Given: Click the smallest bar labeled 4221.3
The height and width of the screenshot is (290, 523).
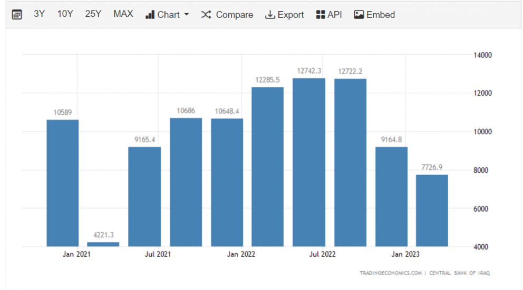Looking at the screenshot, I should tap(103, 244).
